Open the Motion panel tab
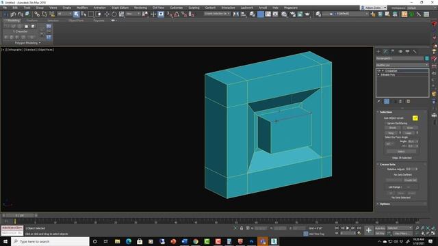The width and height of the screenshot is (438, 246). (x=400, y=52)
